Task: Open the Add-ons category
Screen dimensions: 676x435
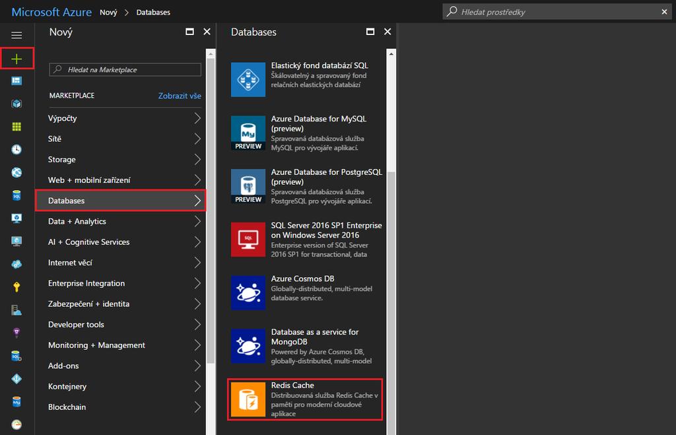Action: [x=121, y=366]
